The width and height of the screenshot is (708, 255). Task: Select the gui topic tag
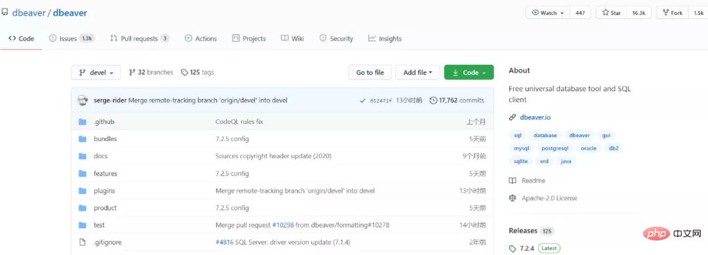pyautogui.click(x=606, y=135)
